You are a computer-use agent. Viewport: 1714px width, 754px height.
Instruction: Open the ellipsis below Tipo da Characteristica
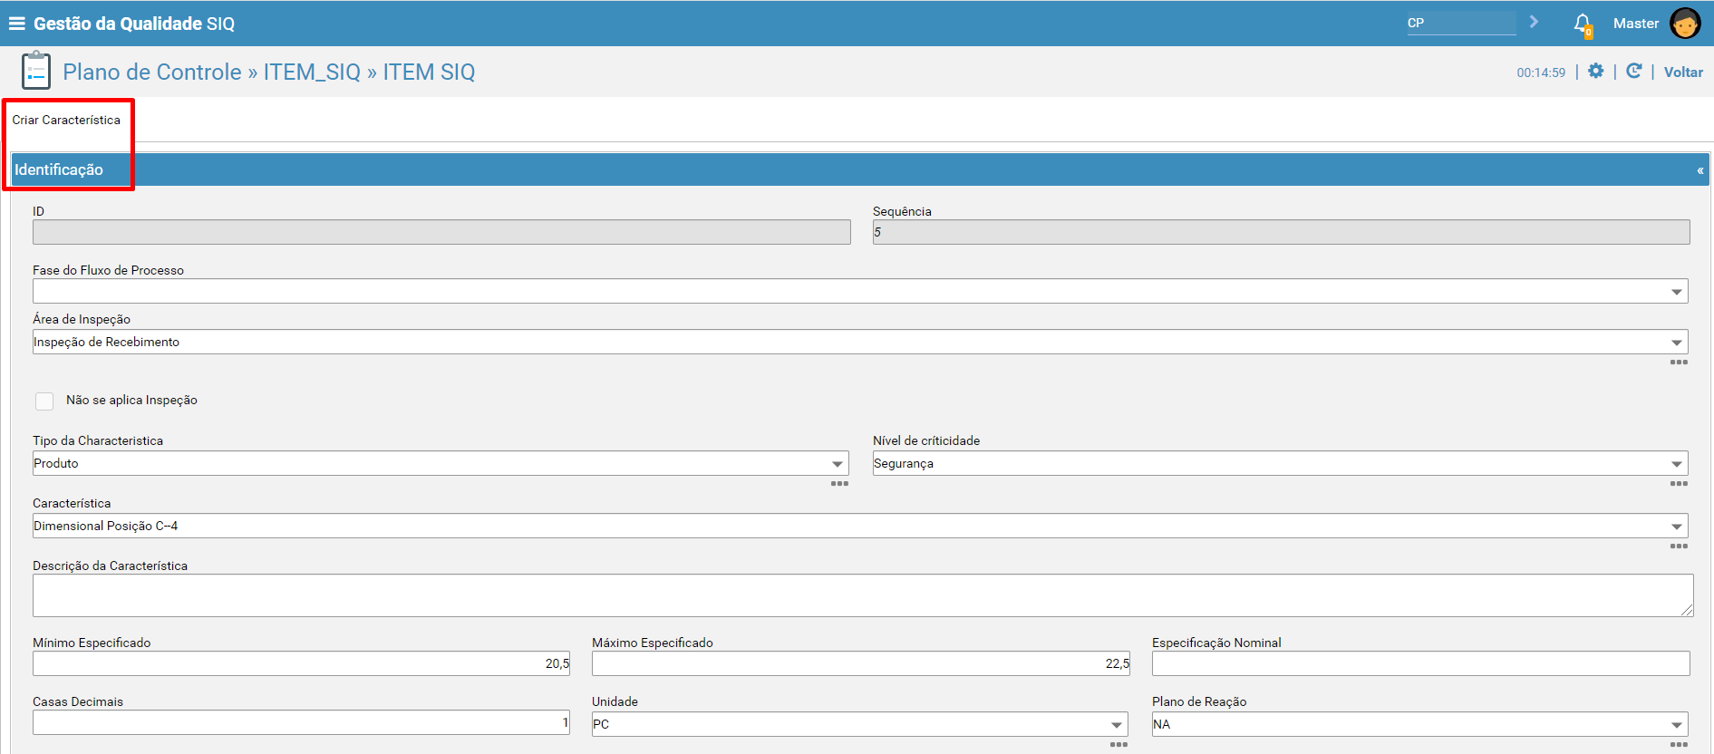(839, 484)
